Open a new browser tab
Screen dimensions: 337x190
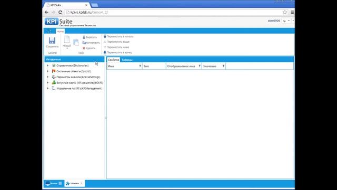(x=94, y=5)
